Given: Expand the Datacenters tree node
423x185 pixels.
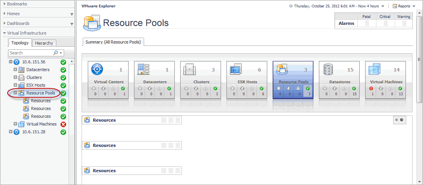Looking at the screenshot, I should click(x=16, y=70).
